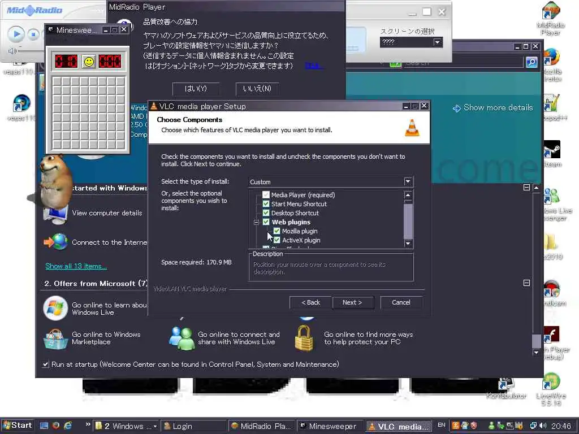The height and width of the screenshot is (434, 579).
Task: Click the taskbar clock showing 20:46
Action: [561, 426]
